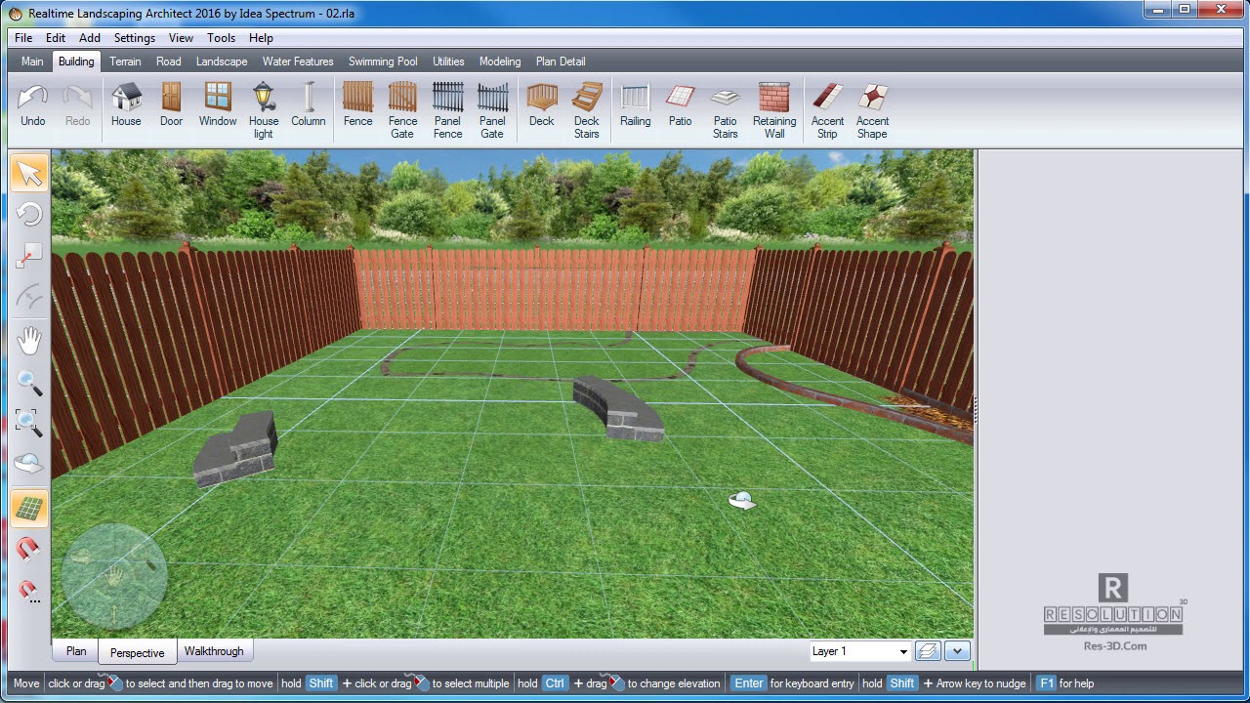
Task: Open the Tools menu
Action: tap(221, 38)
